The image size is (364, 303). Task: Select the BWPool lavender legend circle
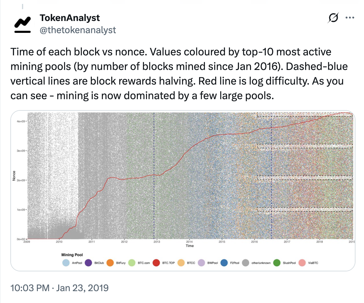pos(201,263)
